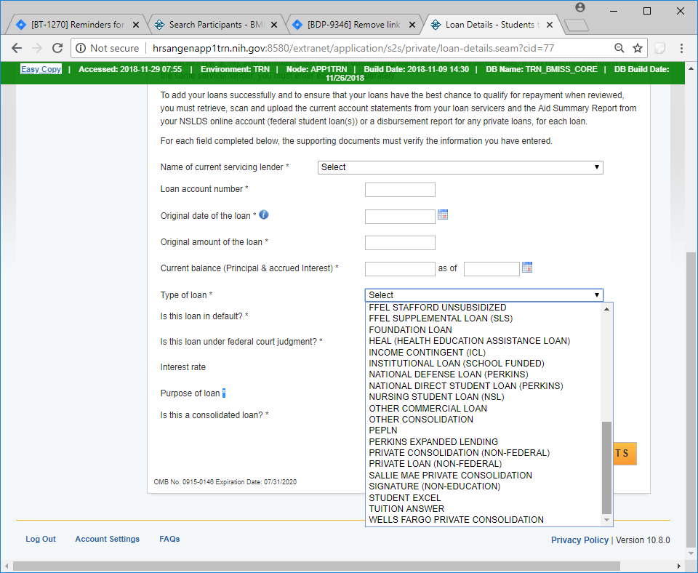Click the Chrome profile avatar icon
698x573 pixels.
580,8
